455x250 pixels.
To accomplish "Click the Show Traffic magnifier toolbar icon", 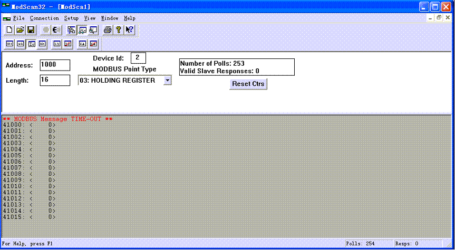I will click(93, 30).
